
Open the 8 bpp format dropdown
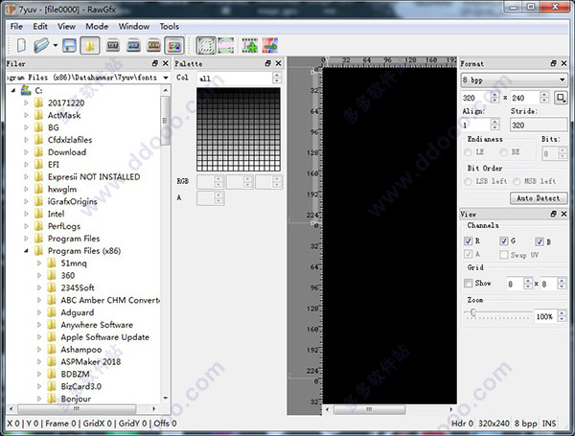514,80
